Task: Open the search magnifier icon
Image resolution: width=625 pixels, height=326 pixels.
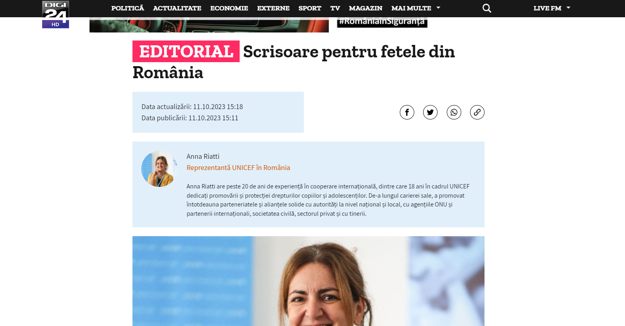Action: point(487,8)
